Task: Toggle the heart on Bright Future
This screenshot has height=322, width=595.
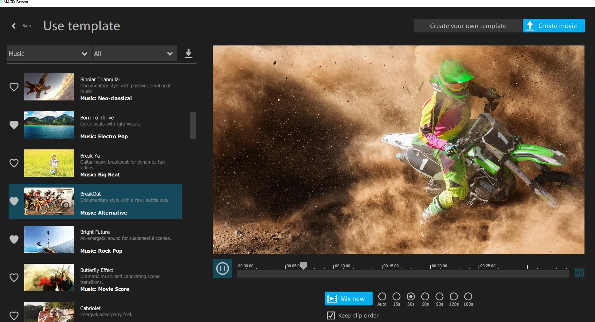Action: pyautogui.click(x=14, y=239)
